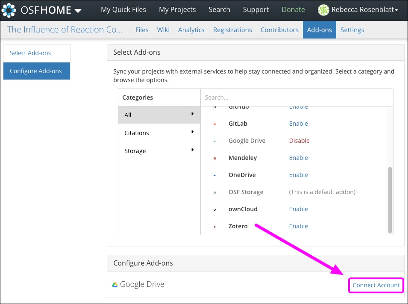Viewport: 408px width, 304px height.
Task: Expand the All category arrow
Action: [x=192, y=114]
